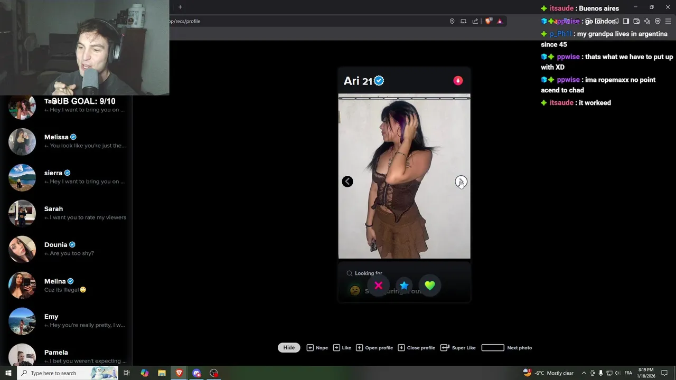Open OBS Studio from the taskbar
This screenshot has width=676, height=380.
pos(214,373)
